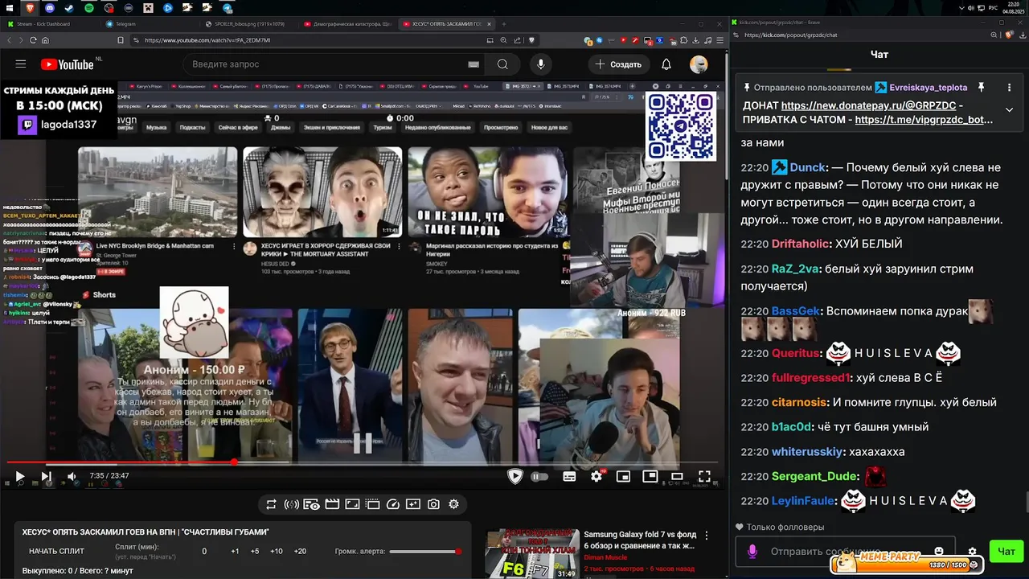This screenshot has width=1029, height=579.
Task: Click the Создать button
Action: click(618, 64)
